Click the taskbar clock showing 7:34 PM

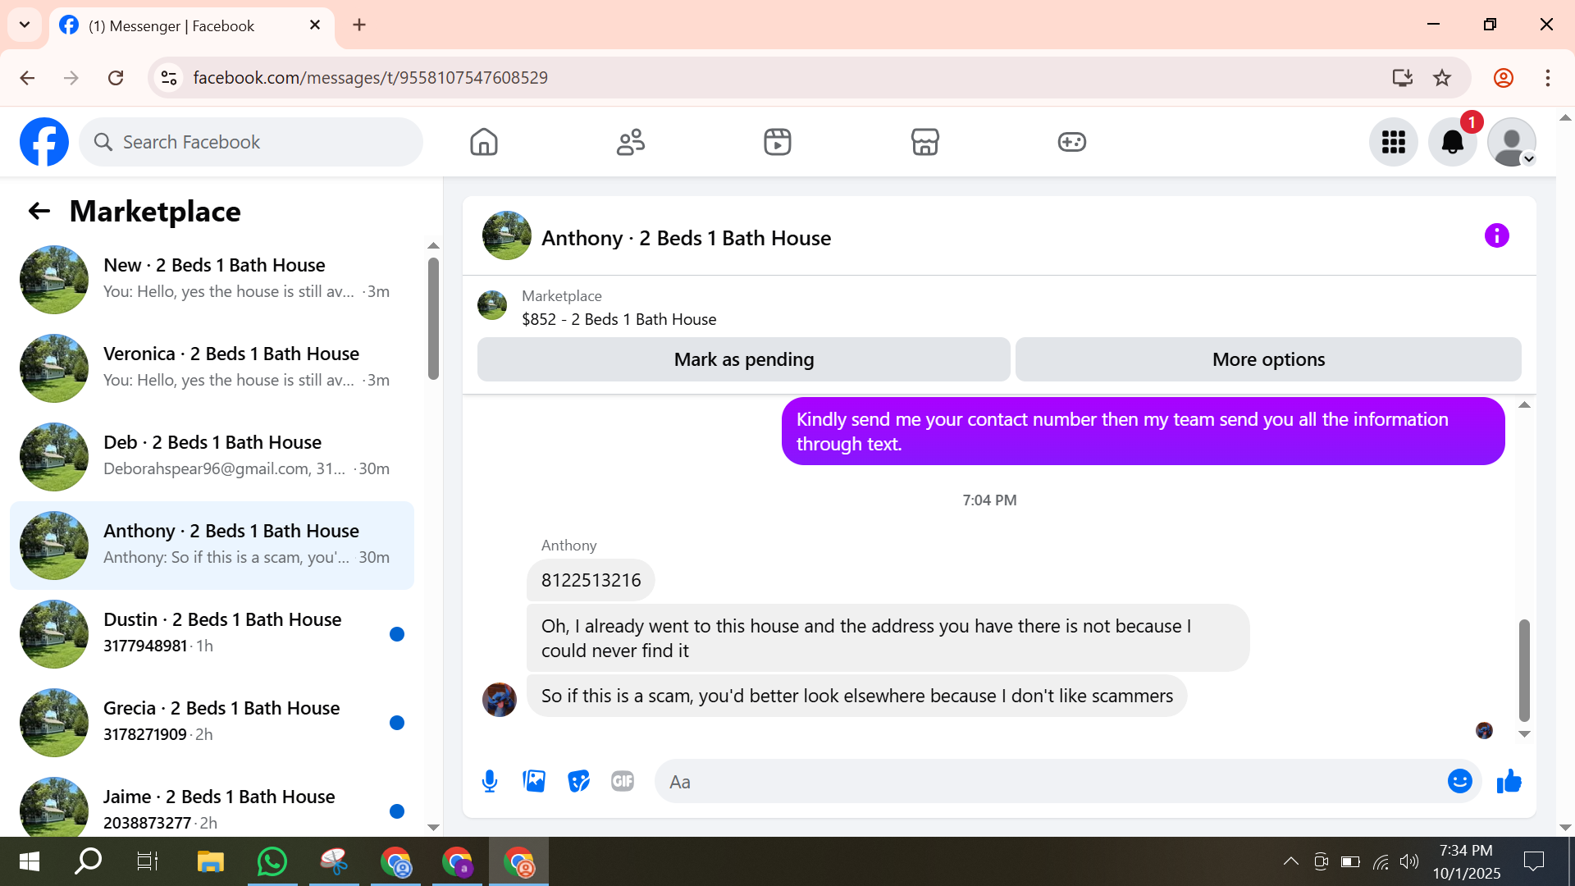[1467, 861]
